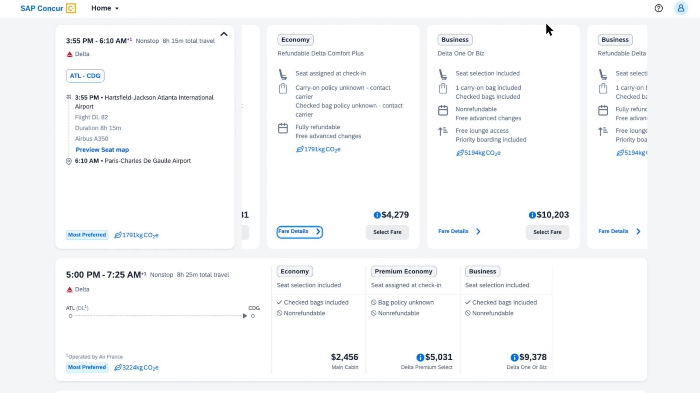Open the Preview Seat map link
The height and width of the screenshot is (393, 700).
click(x=102, y=149)
